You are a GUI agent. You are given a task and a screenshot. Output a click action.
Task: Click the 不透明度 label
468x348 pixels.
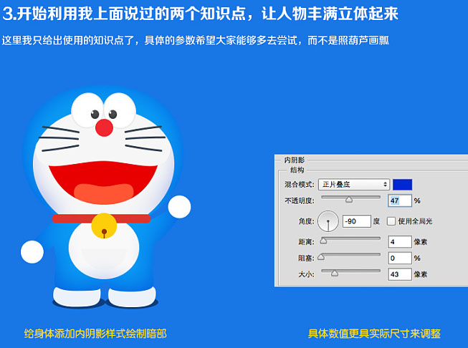(x=299, y=200)
